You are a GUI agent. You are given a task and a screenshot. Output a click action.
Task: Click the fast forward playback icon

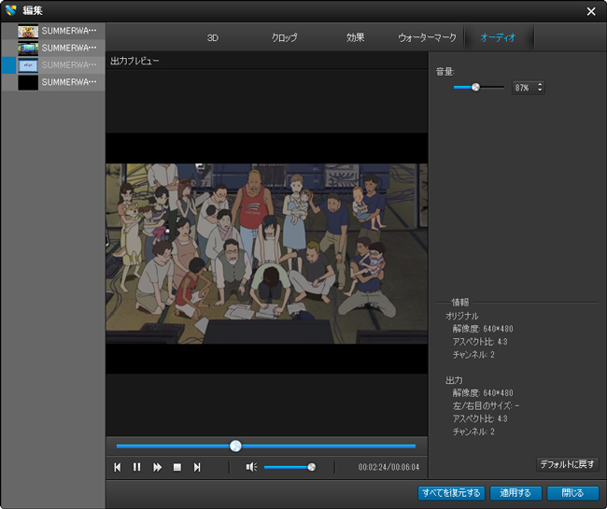click(157, 467)
